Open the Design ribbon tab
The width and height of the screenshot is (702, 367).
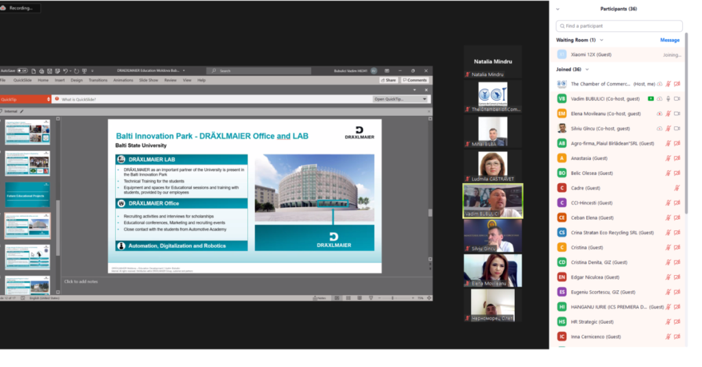[x=77, y=80]
